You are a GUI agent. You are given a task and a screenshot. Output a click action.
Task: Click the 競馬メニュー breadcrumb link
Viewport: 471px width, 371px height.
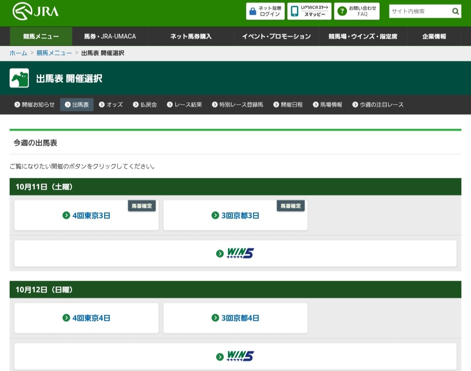coord(55,53)
